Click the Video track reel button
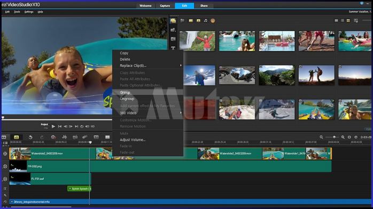The image size is (373, 209). pyautogui.click(x=5, y=154)
